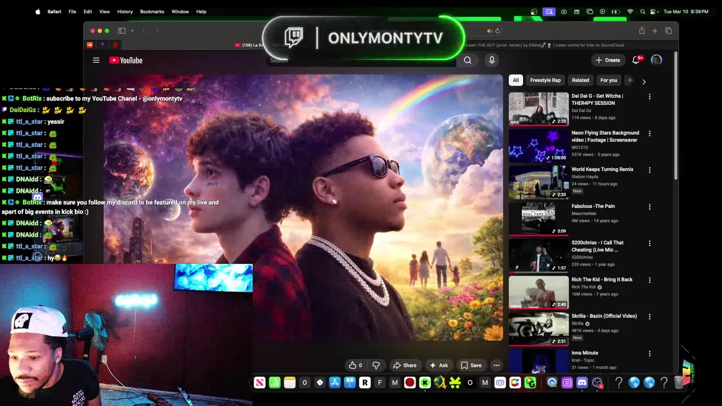Open Fabolous -The Pain title link

click(593, 206)
